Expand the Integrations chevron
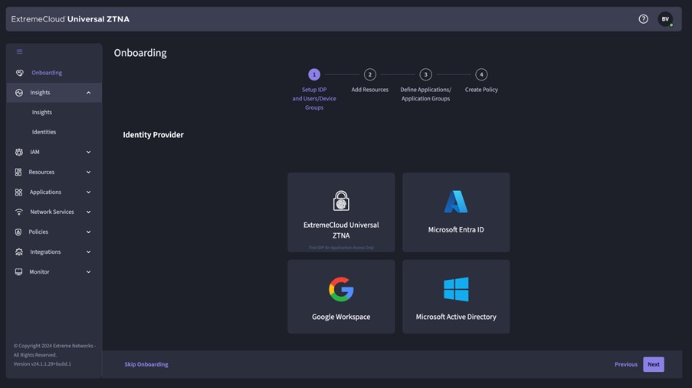692x388 pixels. 88,252
